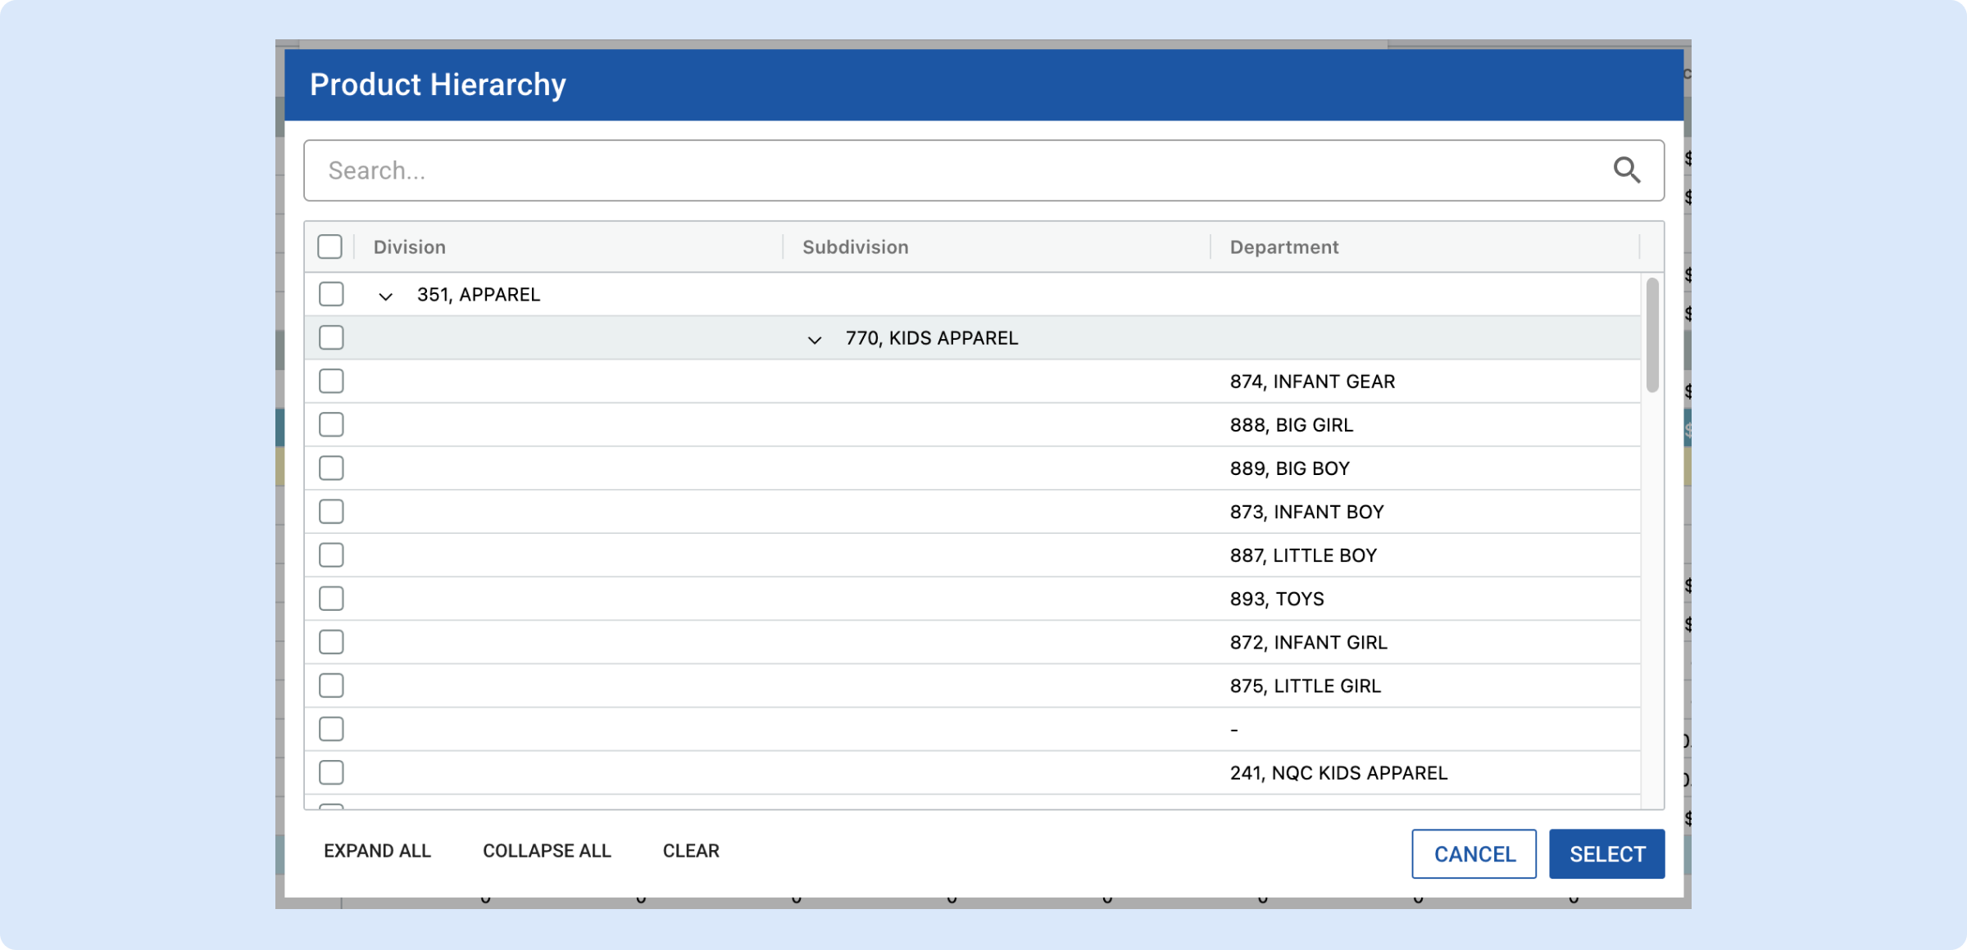Click the CLEAR button
Viewport: 1967px width, 950px height.
(691, 851)
